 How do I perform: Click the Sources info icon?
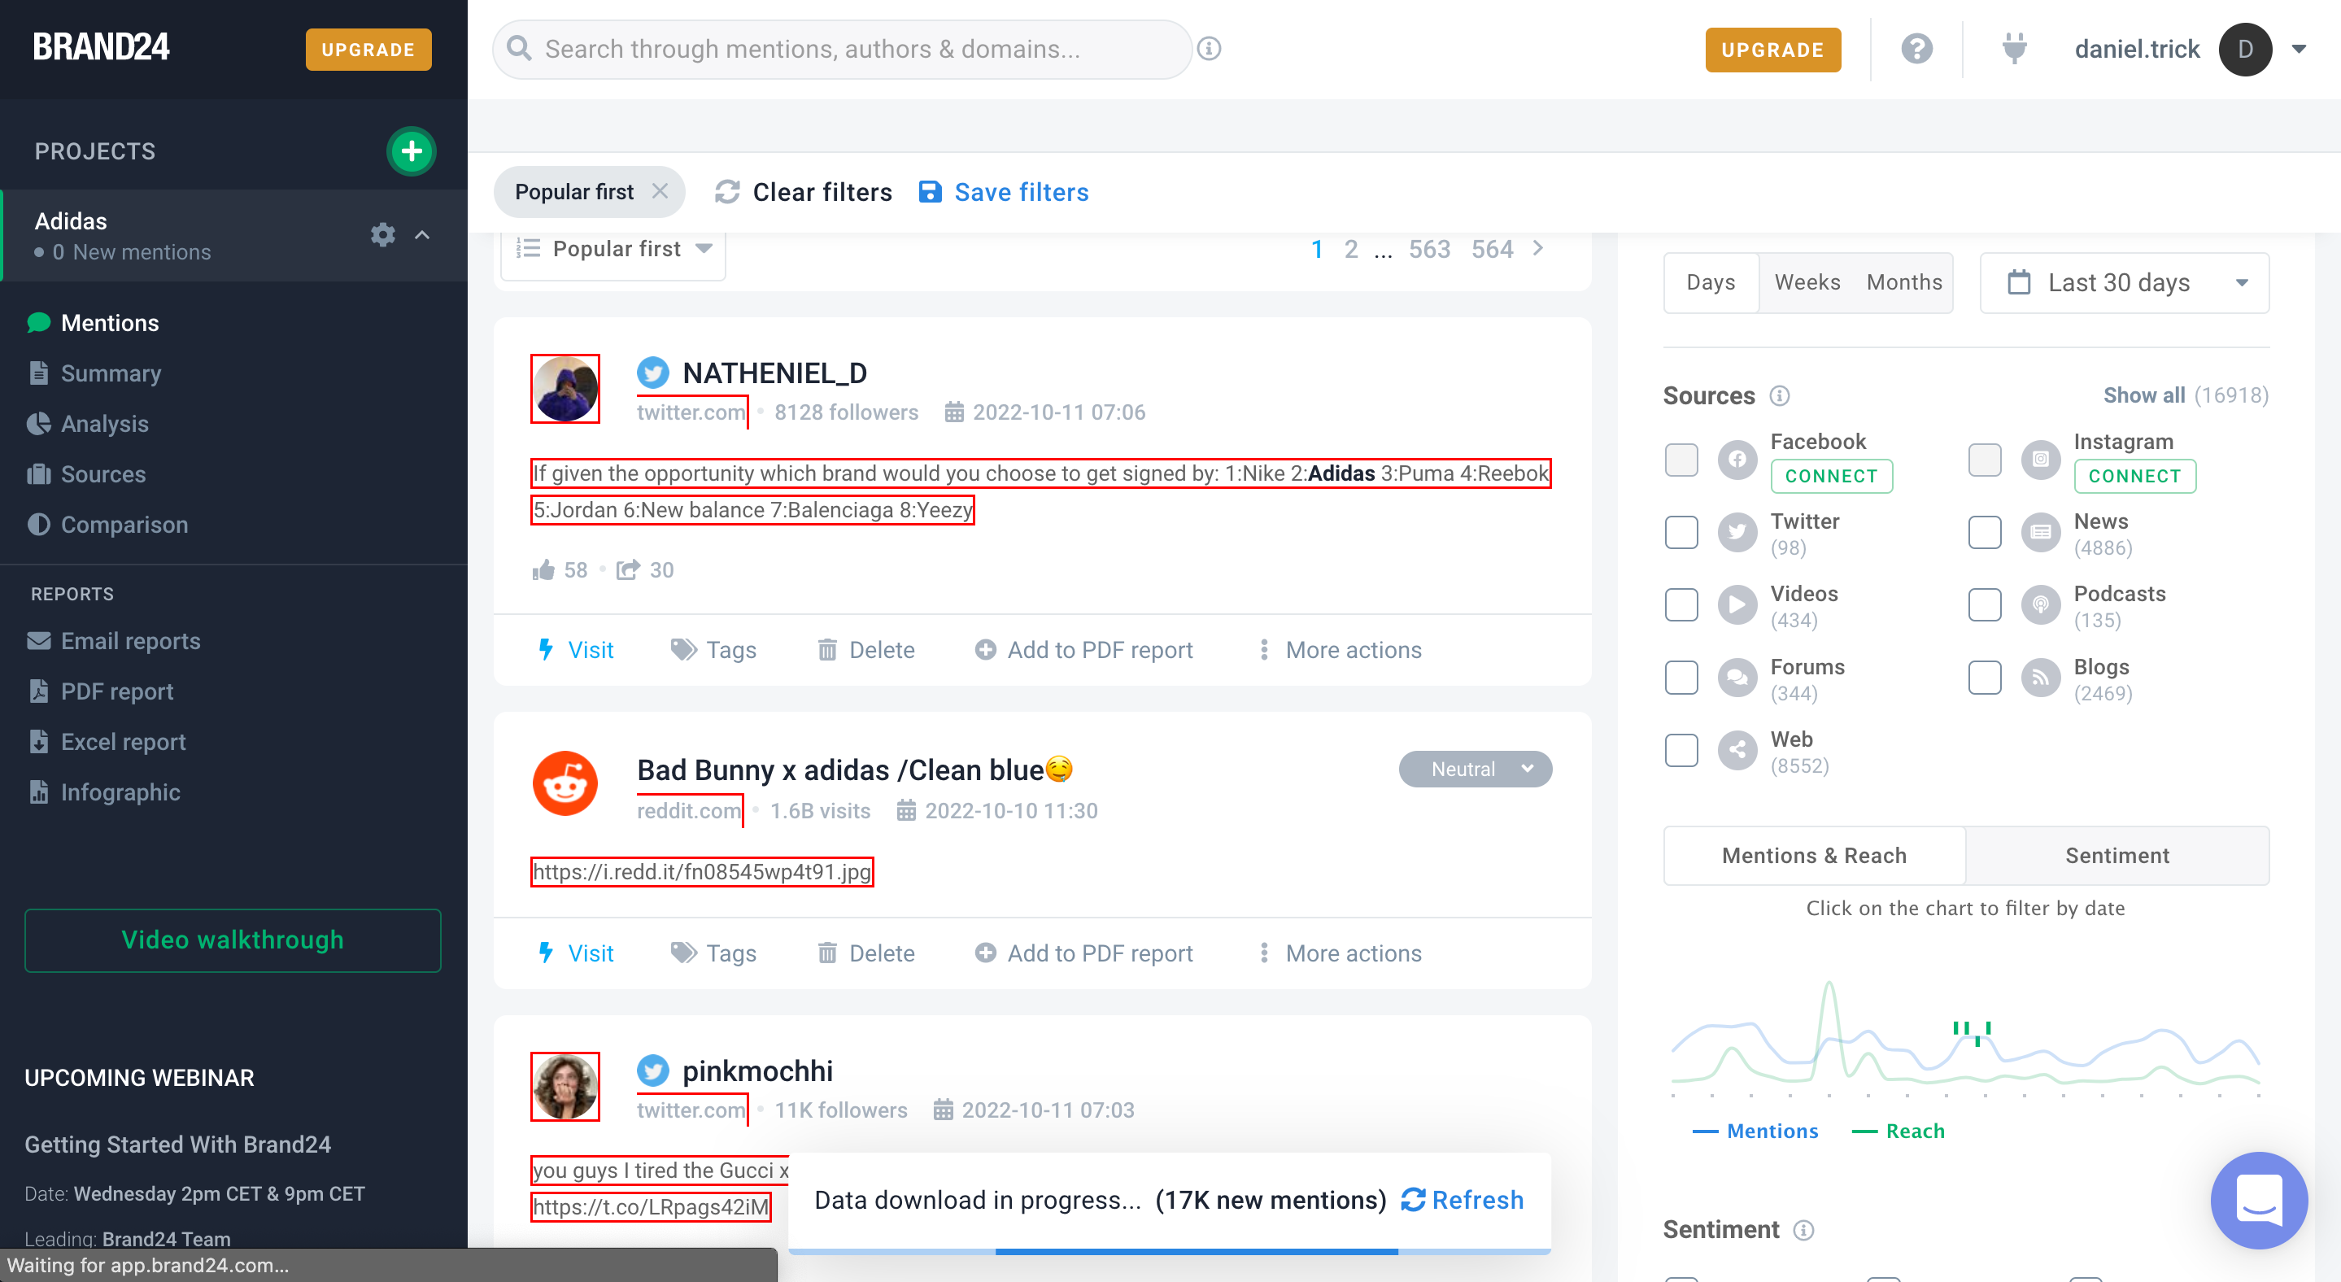(x=1780, y=395)
